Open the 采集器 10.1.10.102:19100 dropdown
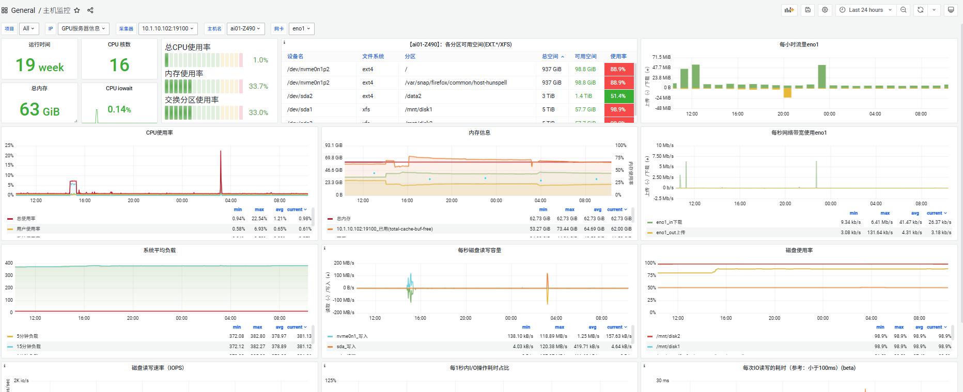963x392 pixels. click(x=168, y=28)
